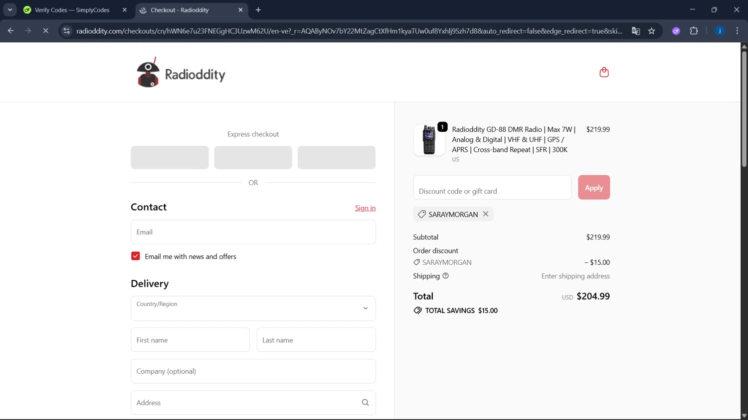748x420 pixels.
Task: Remove the SARAYMORGAN discount code tag
Action: coord(486,214)
